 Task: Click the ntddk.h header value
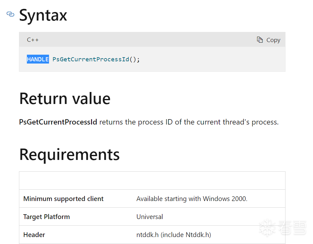click(x=174, y=235)
